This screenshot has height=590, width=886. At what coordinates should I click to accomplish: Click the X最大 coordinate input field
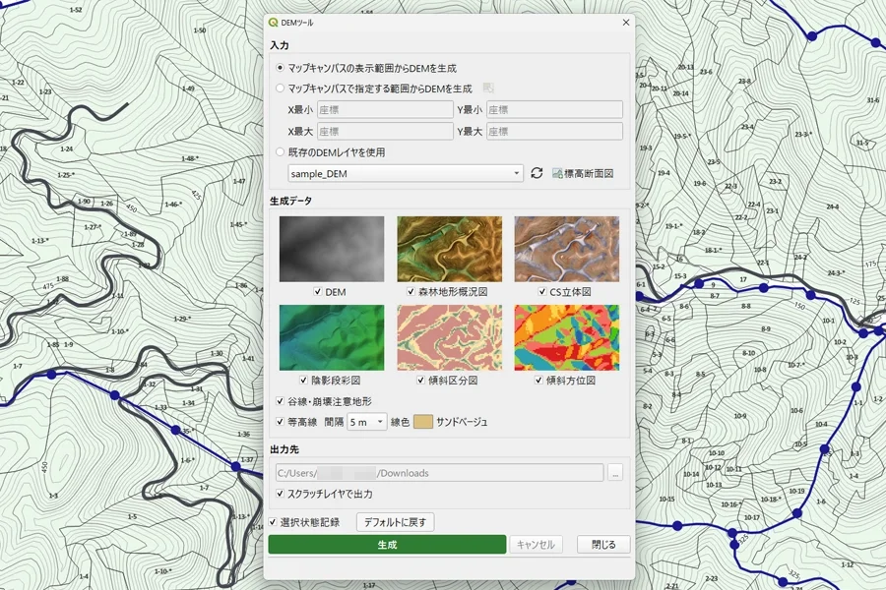[x=385, y=131]
